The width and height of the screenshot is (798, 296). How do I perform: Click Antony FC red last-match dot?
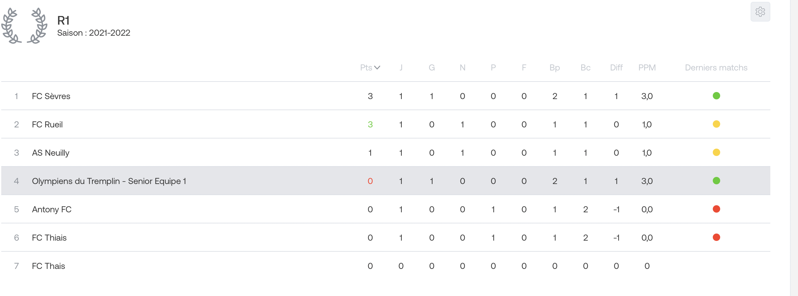(716, 209)
